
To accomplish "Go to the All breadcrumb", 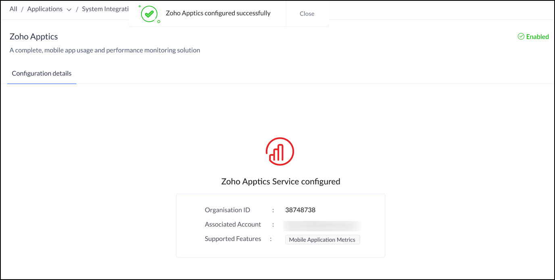I will (x=13, y=9).
